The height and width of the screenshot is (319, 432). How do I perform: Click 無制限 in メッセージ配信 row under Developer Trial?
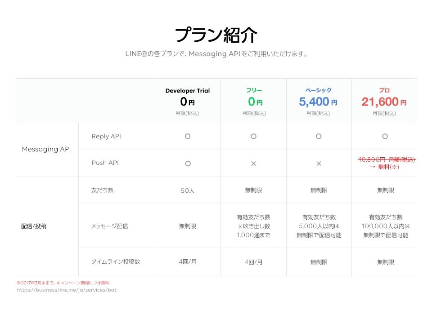pyautogui.click(x=188, y=226)
